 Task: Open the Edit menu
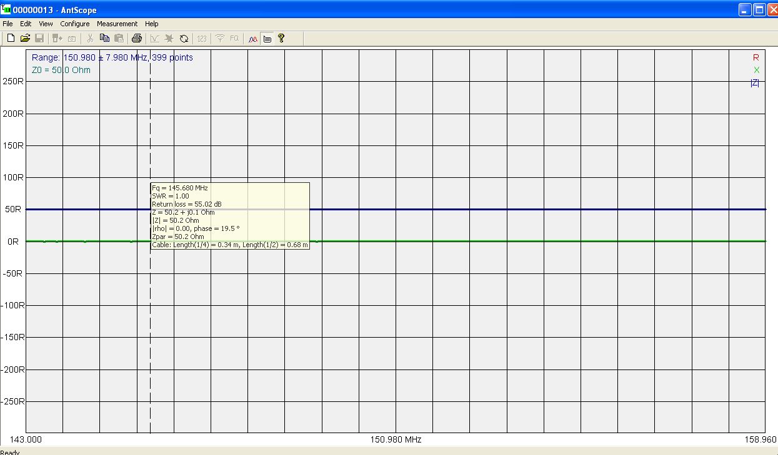tap(26, 24)
